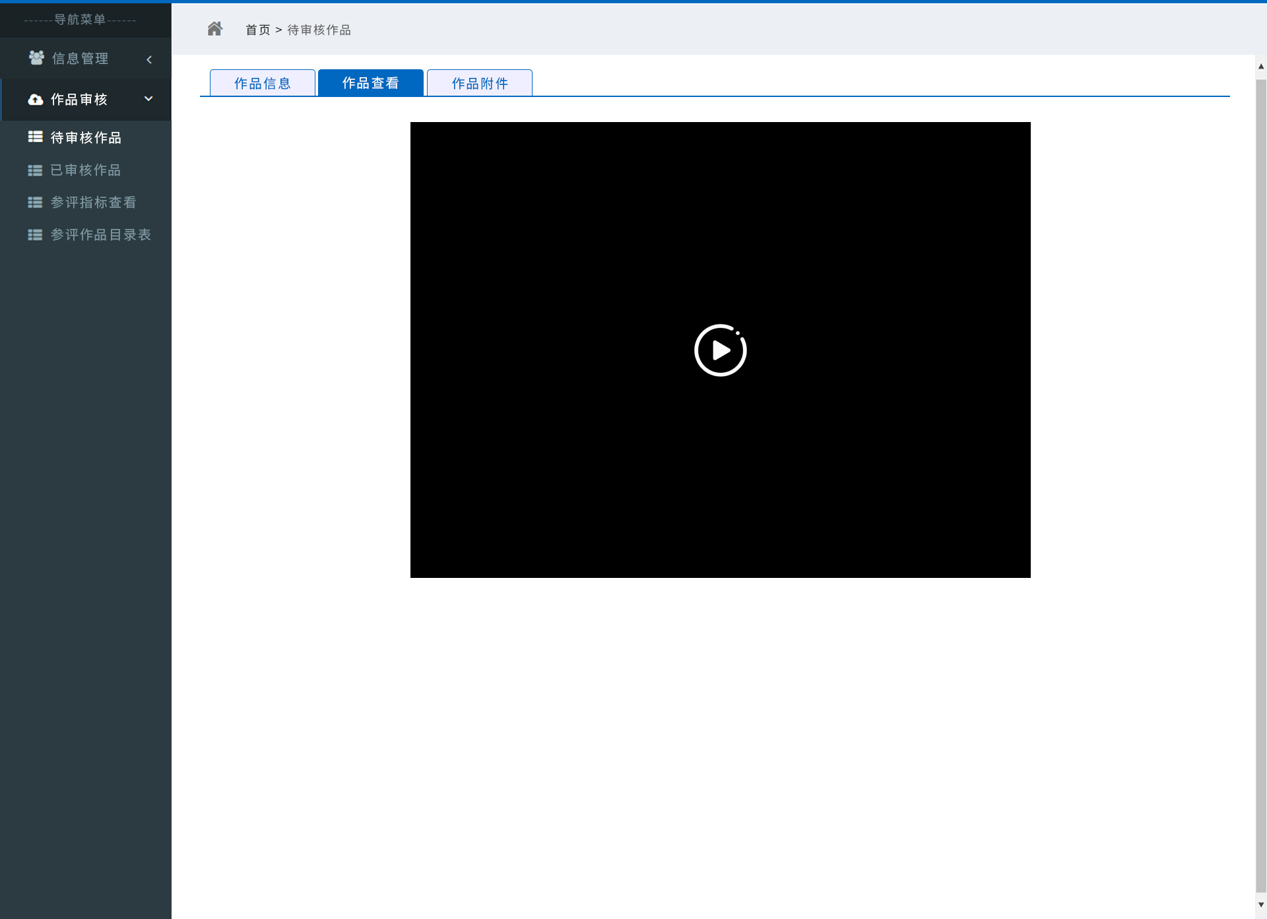The width and height of the screenshot is (1267, 919).
Task: Click list icon beside 待审核作品
Action: pyautogui.click(x=35, y=137)
